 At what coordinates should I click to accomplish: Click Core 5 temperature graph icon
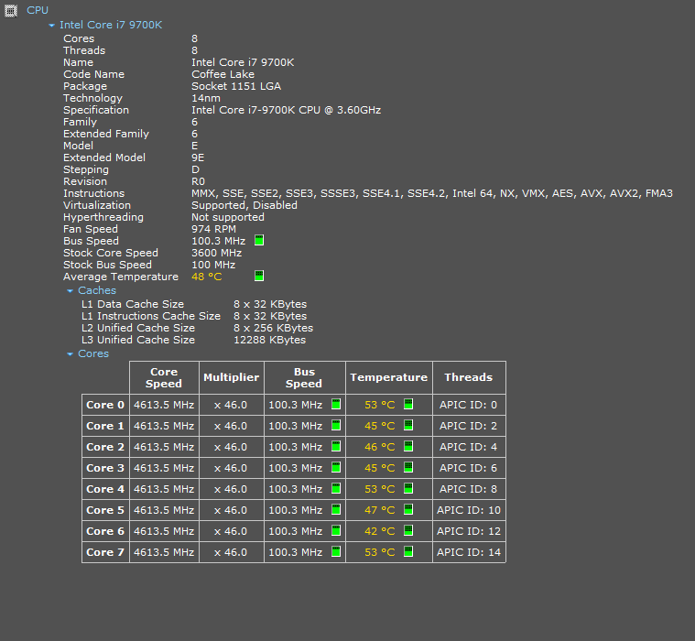[x=408, y=509]
